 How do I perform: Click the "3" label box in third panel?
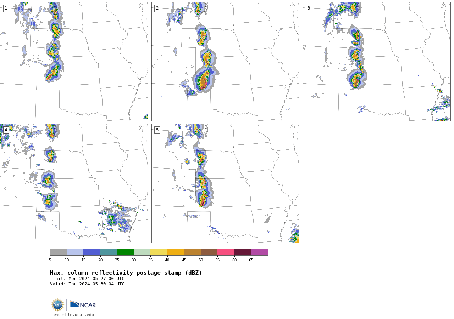point(308,8)
